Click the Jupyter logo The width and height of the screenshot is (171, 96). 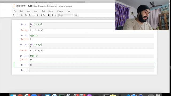pos(19,6)
